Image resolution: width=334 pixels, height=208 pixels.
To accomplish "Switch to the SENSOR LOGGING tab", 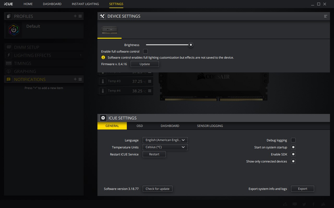I will pos(210,126).
